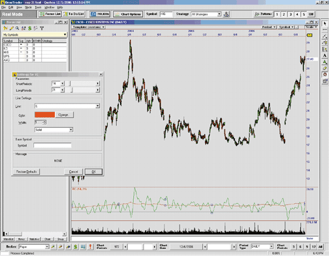Open the Edit menu
Screen dimensions: 329x256
(11, 7)
